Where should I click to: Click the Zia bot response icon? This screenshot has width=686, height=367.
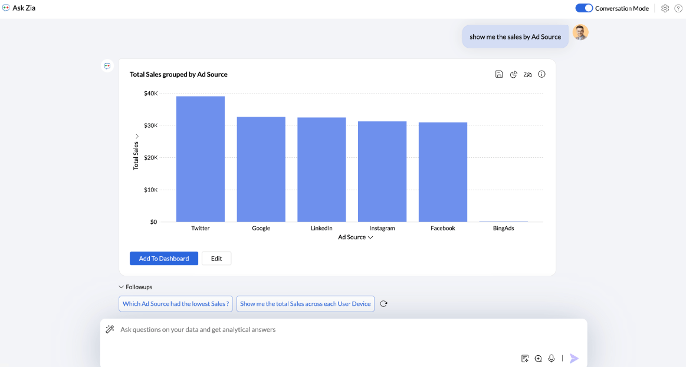pos(107,66)
